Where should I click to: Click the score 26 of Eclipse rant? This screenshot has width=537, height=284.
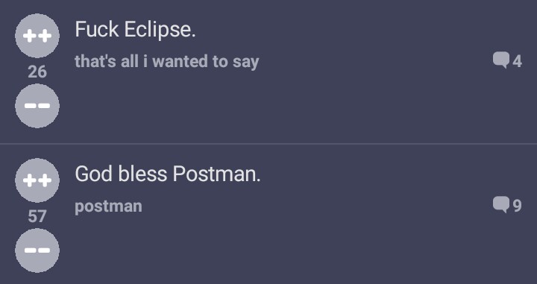[x=37, y=72]
